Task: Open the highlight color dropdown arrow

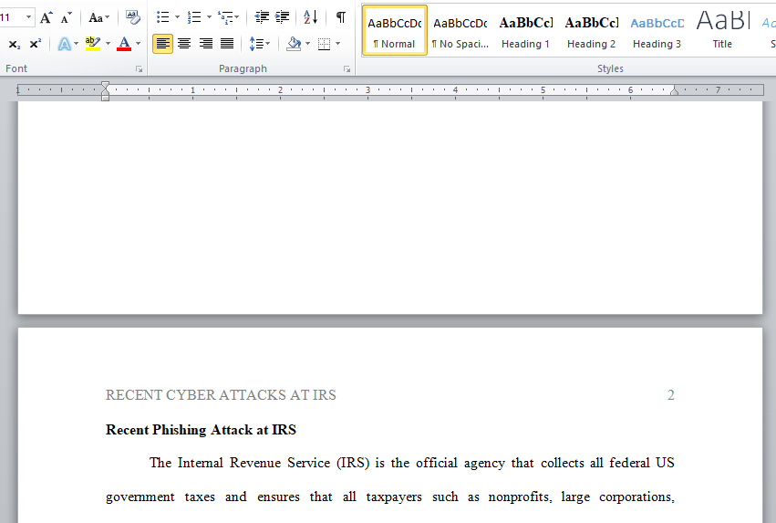Action: coord(108,44)
